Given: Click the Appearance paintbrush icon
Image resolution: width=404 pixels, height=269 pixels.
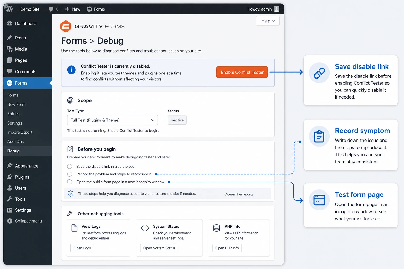Looking at the screenshot, I should pyautogui.click(x=10, y=166).
